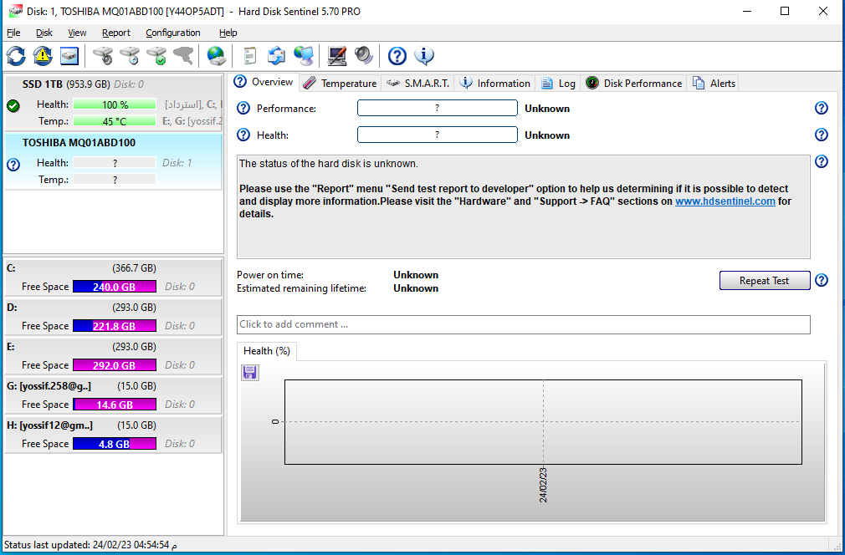Switch to the Log tab
845x555 pixels.
(558, 84)
